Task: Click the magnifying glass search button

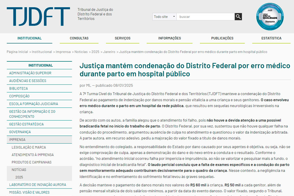Action: 238,17
